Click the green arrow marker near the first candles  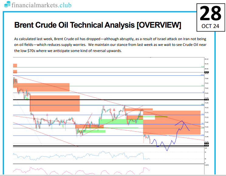pyautogui.click(x=27, y=99)
